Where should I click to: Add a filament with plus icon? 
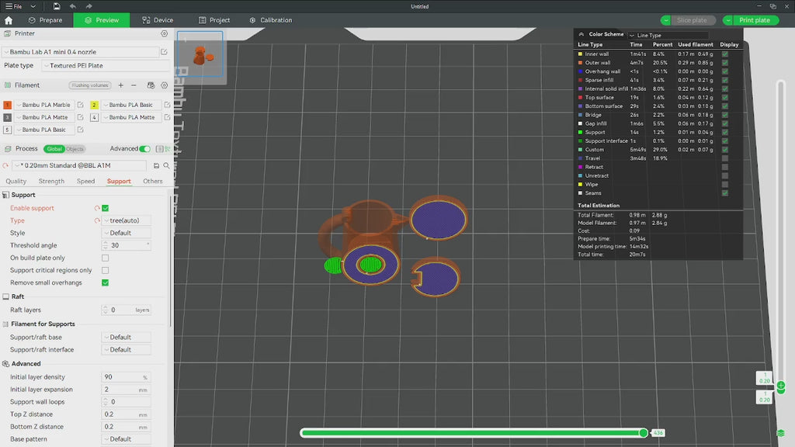point(120,85)
